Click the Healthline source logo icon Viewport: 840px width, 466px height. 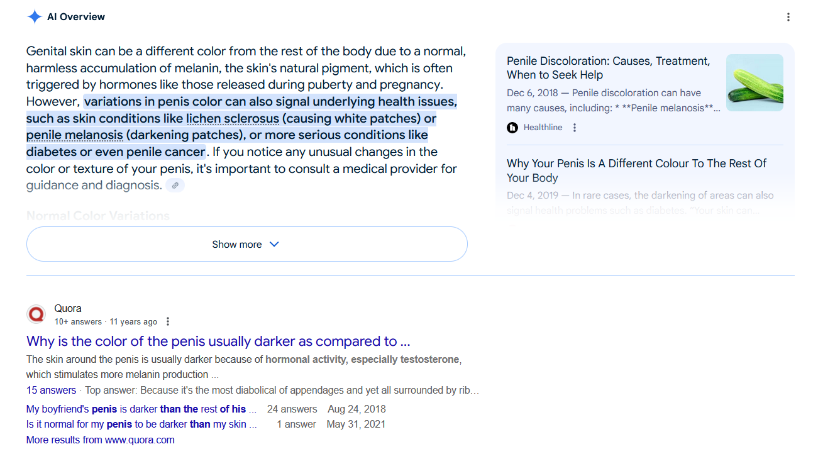tap(512, 128)
